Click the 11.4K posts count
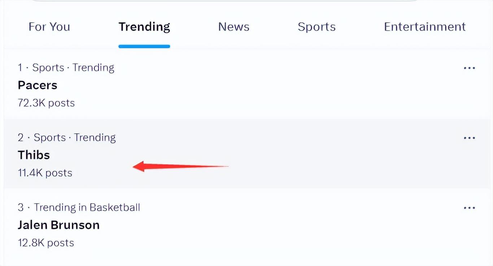Screen dimensions: 493x266 click(x=45, y=173)
